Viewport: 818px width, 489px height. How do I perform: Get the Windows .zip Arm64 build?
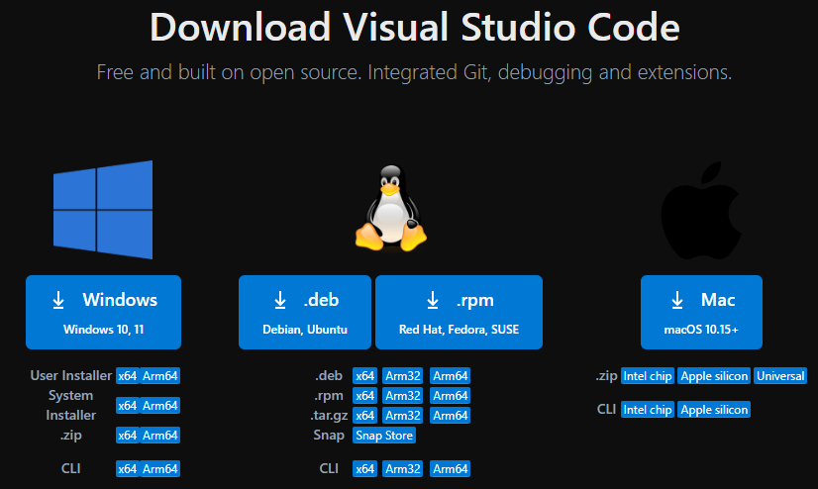point(160,436)
